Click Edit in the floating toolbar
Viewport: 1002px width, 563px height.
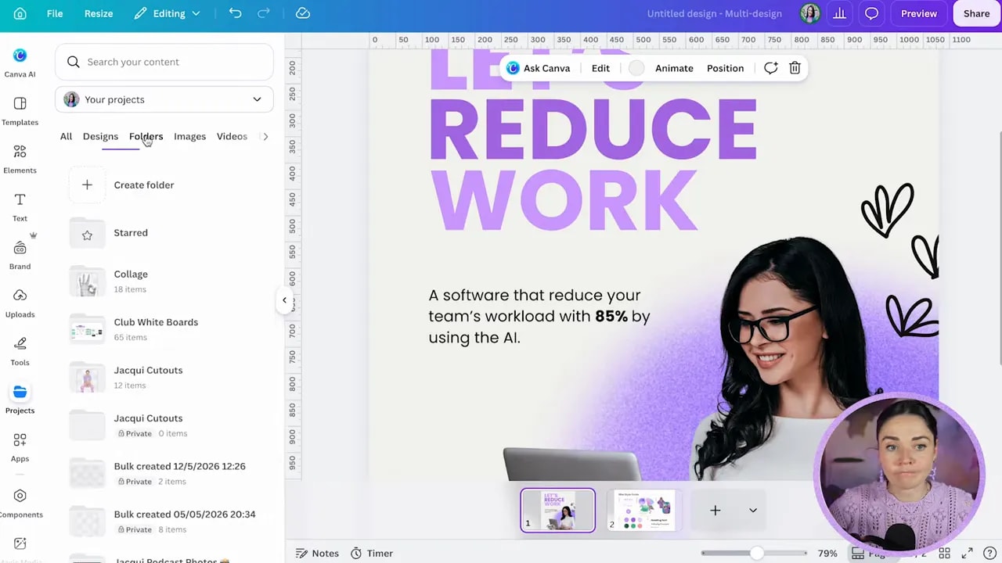(600, 68)
